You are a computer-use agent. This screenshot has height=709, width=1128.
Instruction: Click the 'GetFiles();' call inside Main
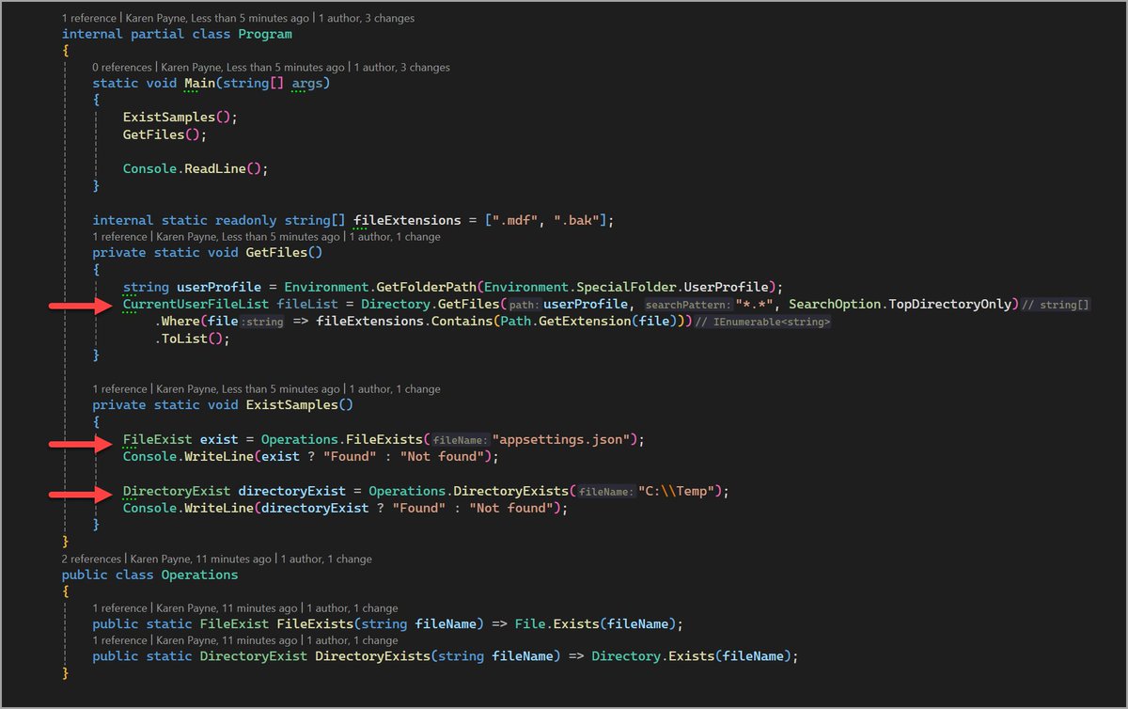[x=165, y=134]
